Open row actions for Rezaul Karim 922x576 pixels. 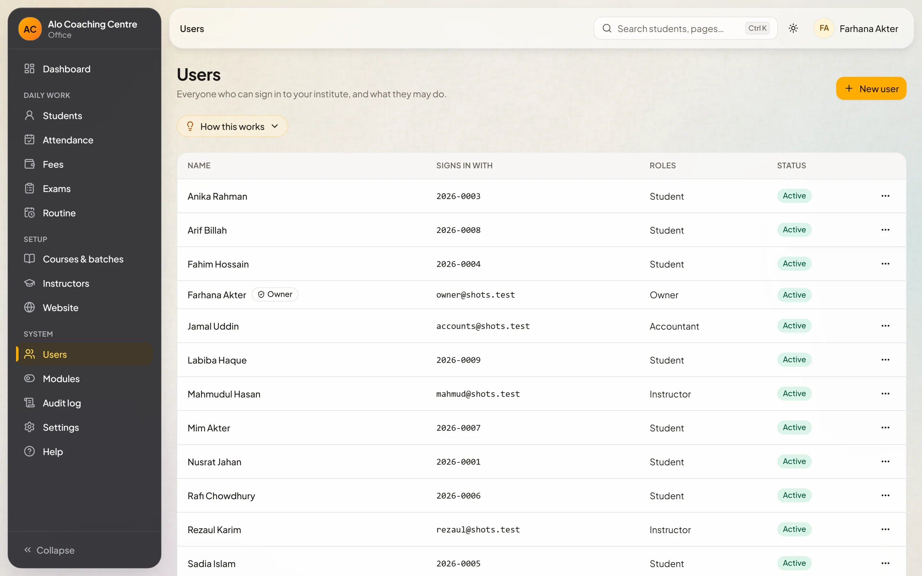[x=885, y=529]
